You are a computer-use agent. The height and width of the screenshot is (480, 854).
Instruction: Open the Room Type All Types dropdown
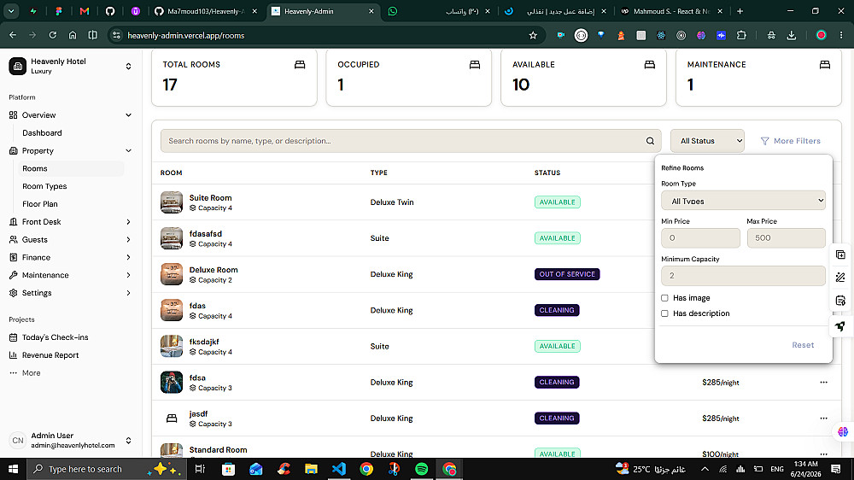tap(743, 201)
